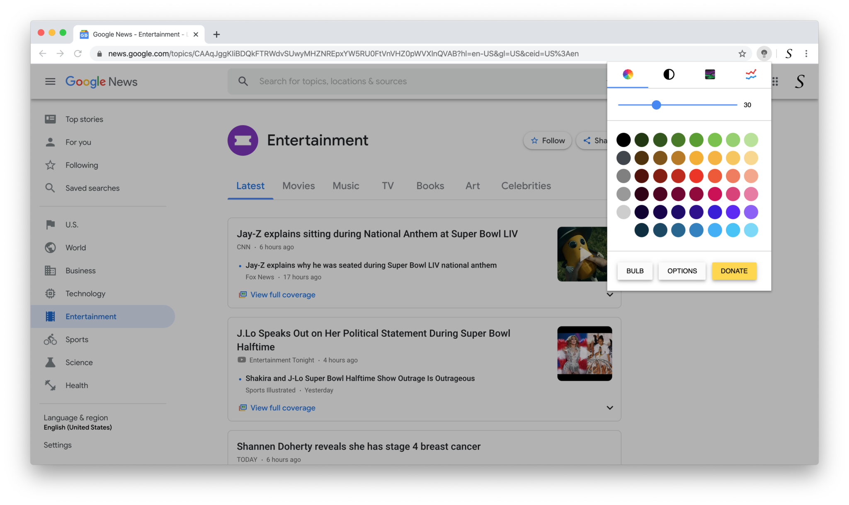The width and height of the screenshot is (849, 505).
Task: Expand the J.Lo story card chevron
Action: (x=610, y=408)
